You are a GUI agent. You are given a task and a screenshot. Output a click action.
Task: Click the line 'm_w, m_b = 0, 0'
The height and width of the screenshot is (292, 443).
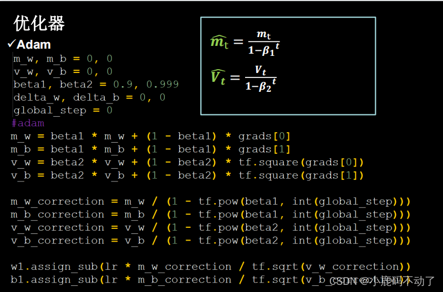63,59
